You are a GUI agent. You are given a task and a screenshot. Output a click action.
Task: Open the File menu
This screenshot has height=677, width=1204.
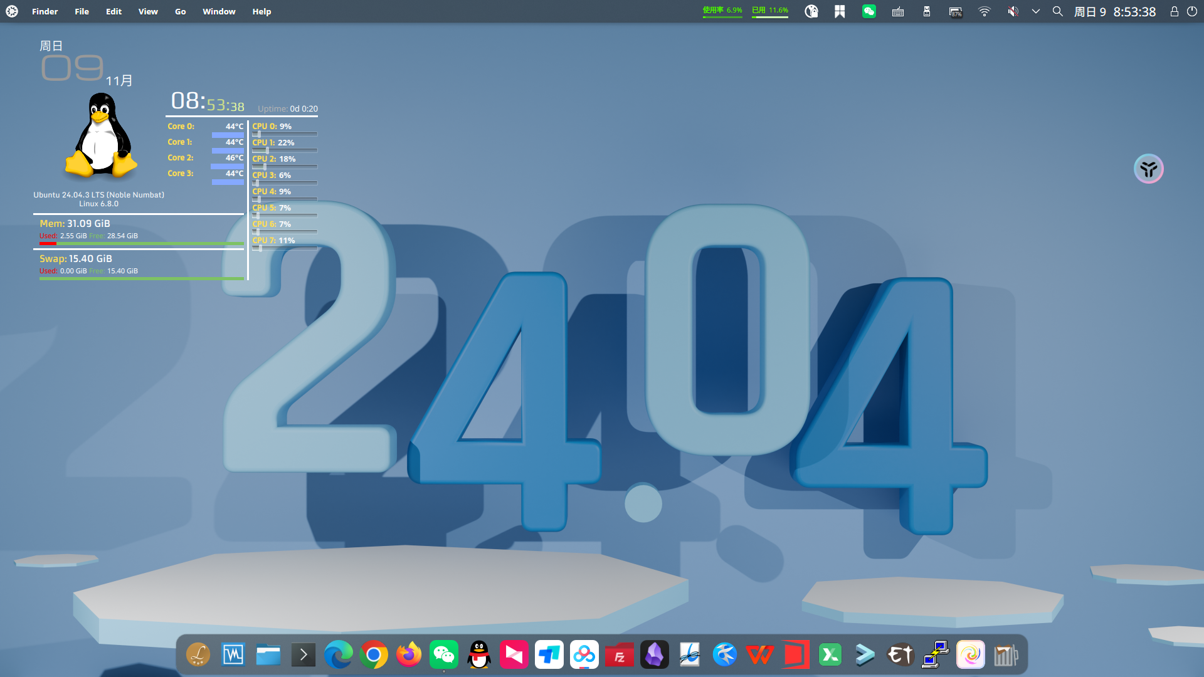82,11
